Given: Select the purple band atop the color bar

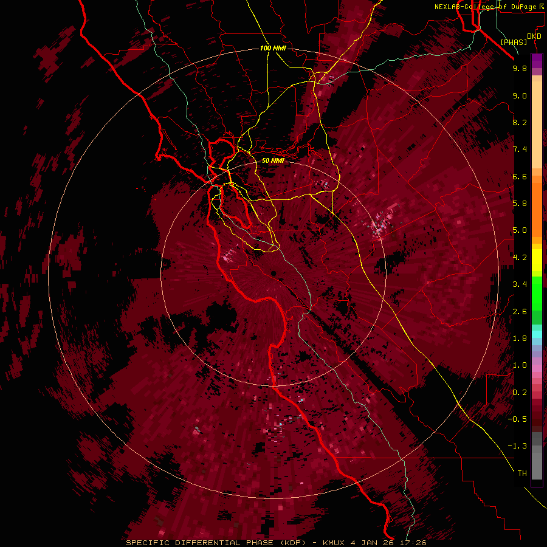Looking at the screenshot, I should (537, 61).
